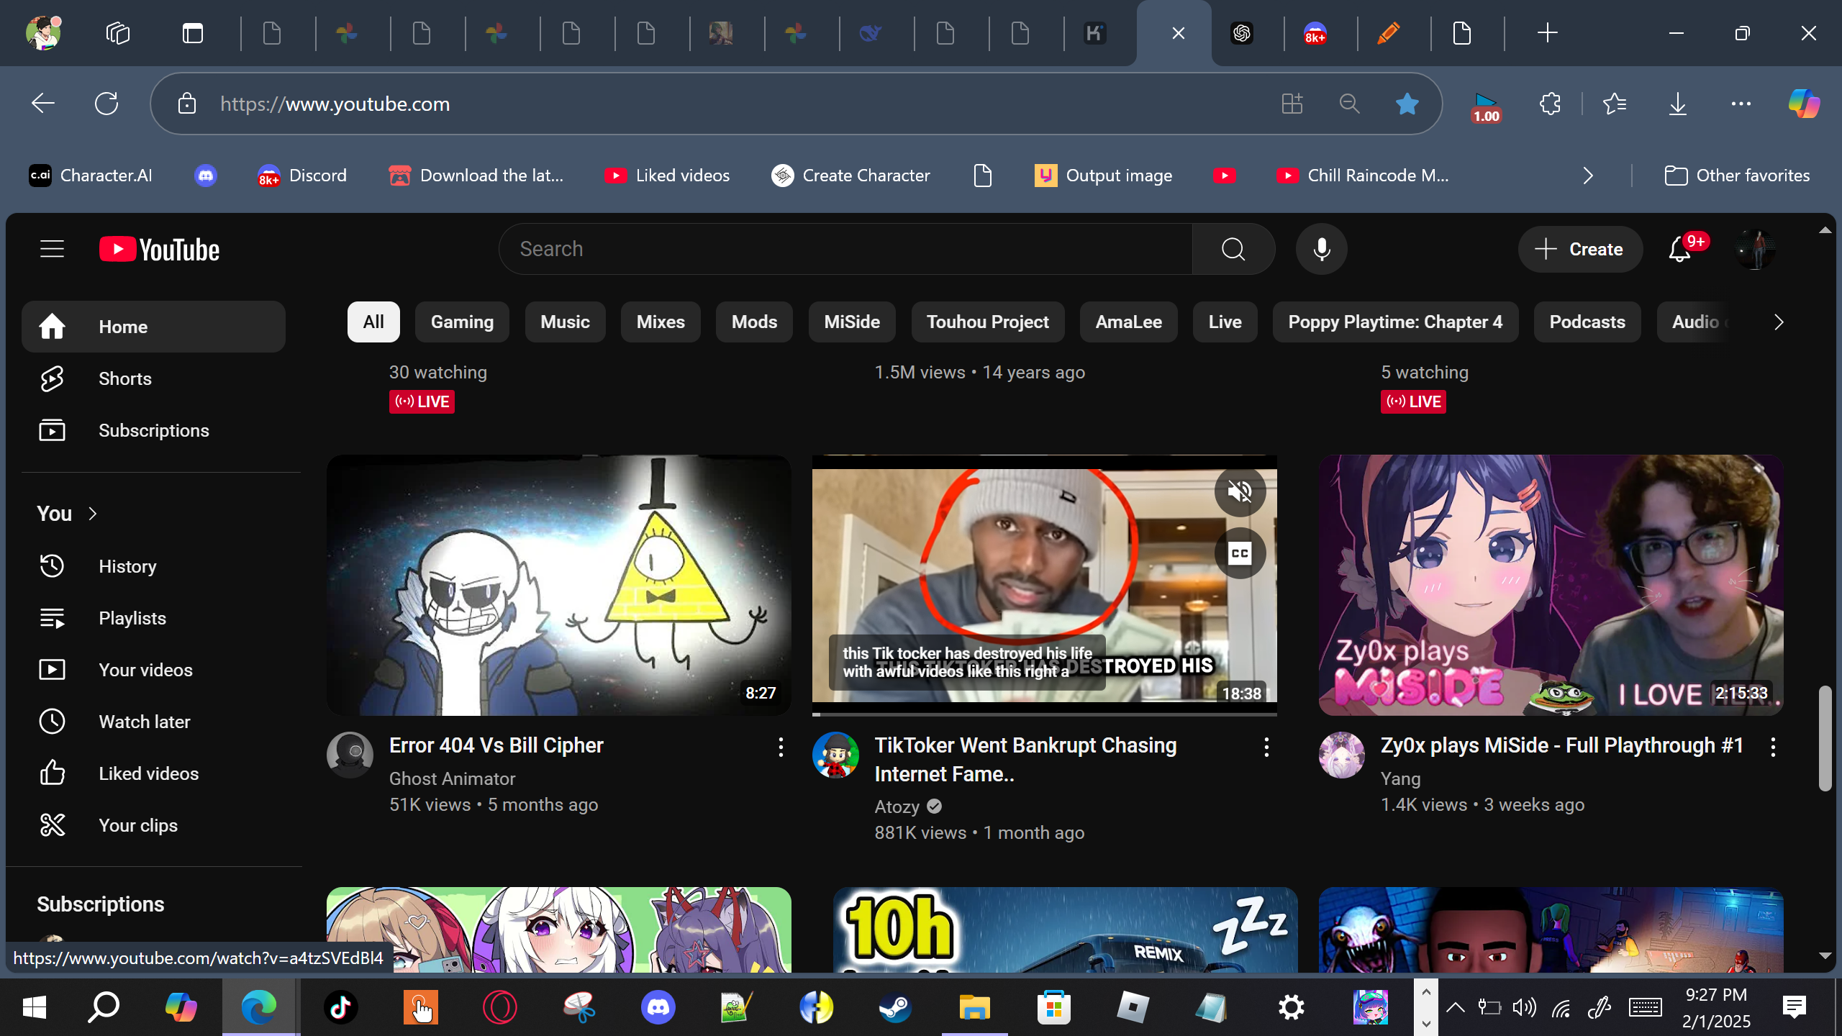This screenshot has height=1036, width=1842.
Task: Click the page vertical scrollbar thumb
Action: click(x=1825, y=737)
